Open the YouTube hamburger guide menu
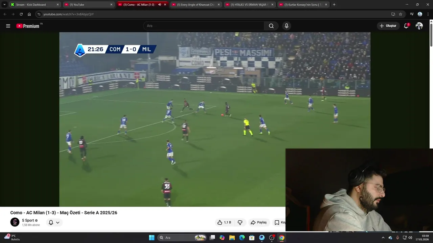Viewport: 433px width, 243px height. 8,26
